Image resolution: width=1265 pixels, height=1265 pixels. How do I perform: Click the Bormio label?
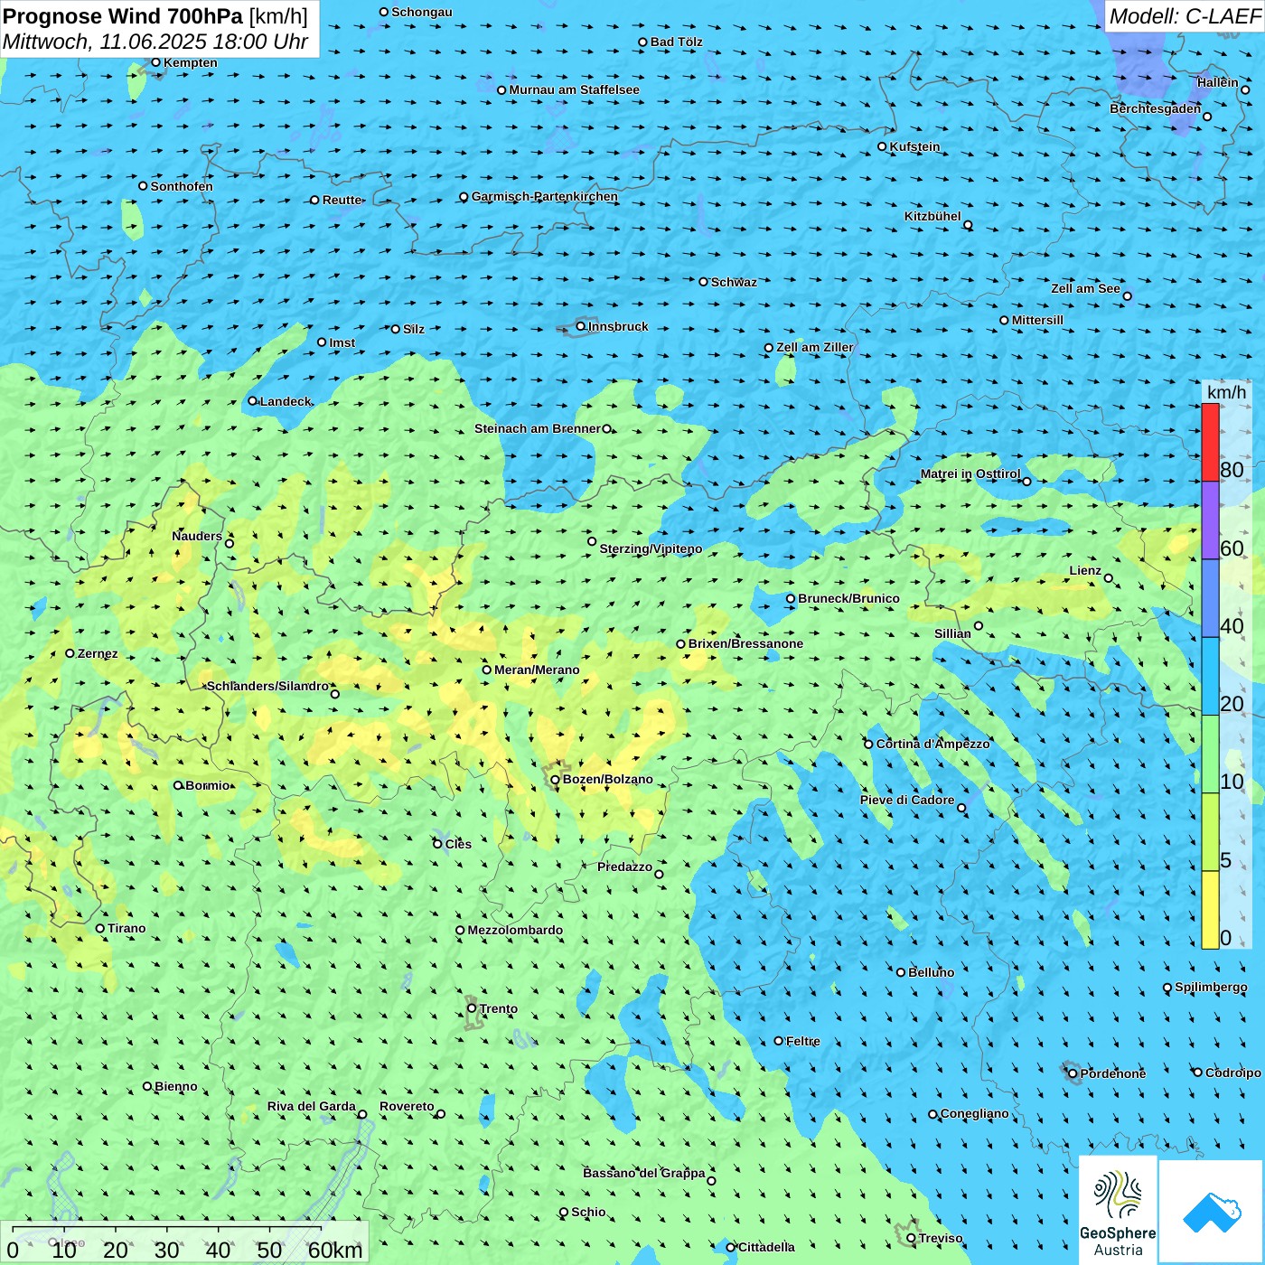pyautogui.click(x=208, y=785)
